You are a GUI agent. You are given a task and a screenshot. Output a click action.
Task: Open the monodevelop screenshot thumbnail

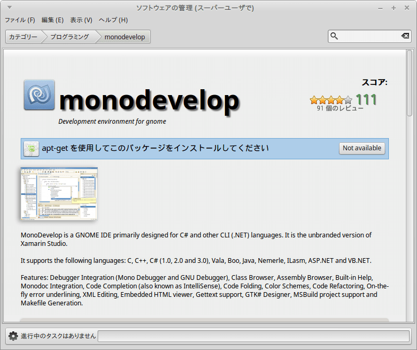click(x=59, y=193)
